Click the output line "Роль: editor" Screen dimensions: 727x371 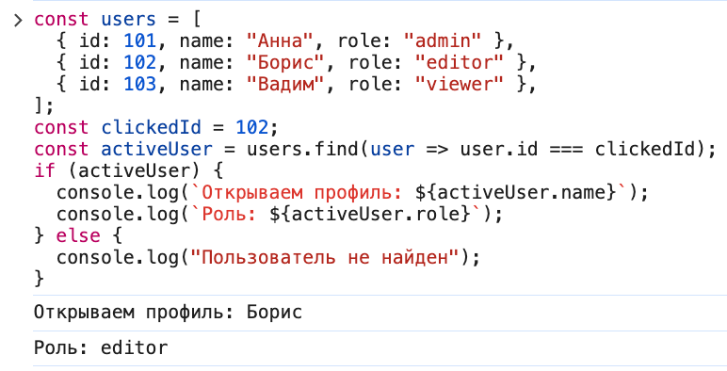tap(101, 347)
